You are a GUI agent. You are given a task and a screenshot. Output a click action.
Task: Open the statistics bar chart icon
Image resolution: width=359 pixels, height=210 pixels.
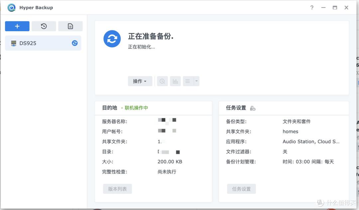click(x=176, y=81)
